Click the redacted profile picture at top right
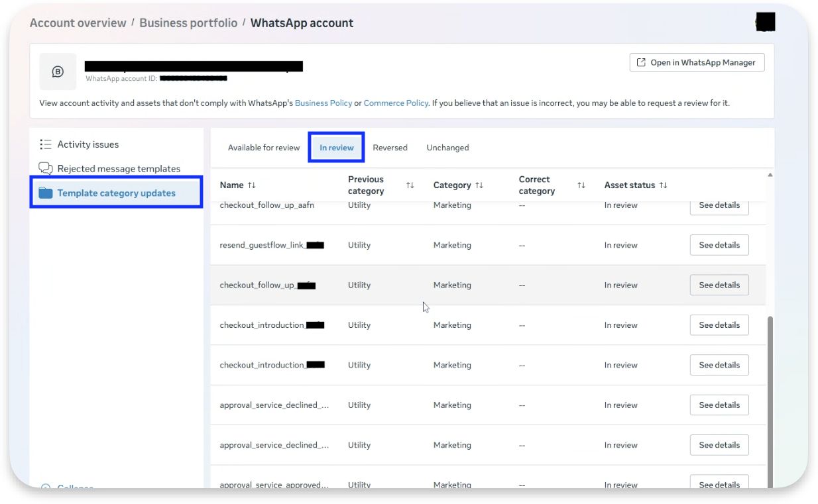Screen dimensions: 818x504 pyautogui.click(x=766, y=22)
